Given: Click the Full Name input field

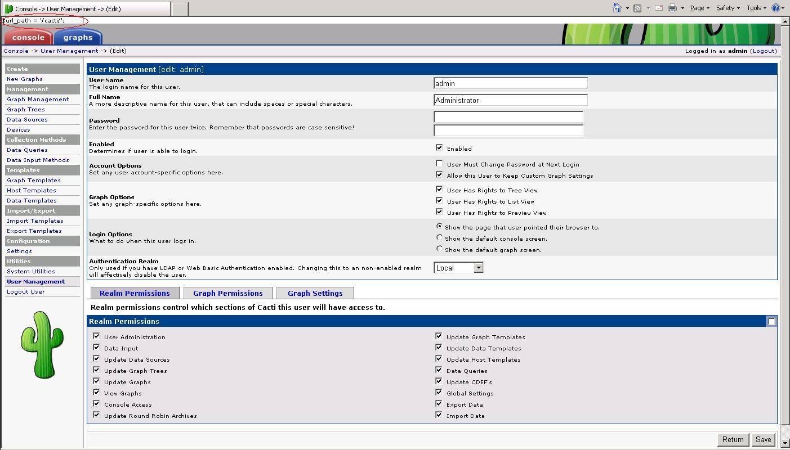Looking at the screenshot, I should 511,100.
